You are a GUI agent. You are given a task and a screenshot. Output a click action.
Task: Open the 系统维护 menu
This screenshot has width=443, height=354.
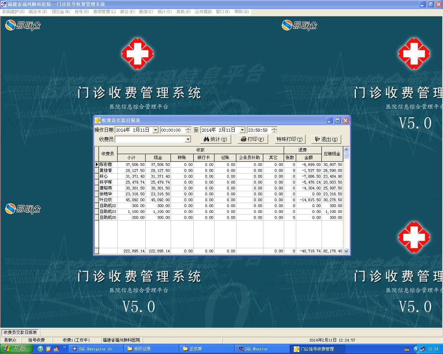13,12
